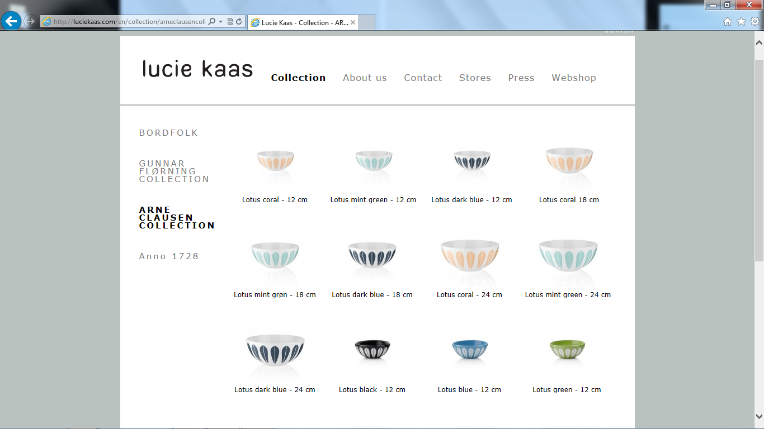Screen dimensions: 764x429
Task: Open the "Lotus dark blue - 24 cm" caption
Action: 275,390
